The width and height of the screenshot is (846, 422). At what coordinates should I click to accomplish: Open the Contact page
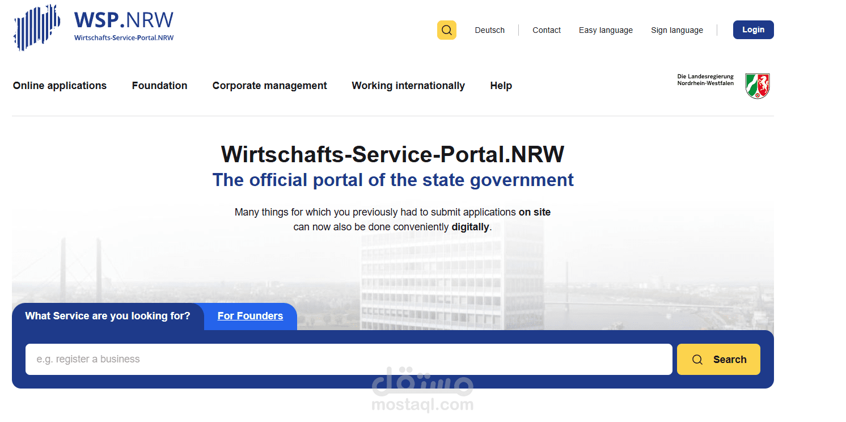click(x=547, y=30)
